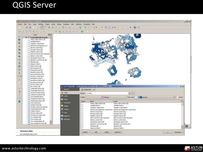Click the select features tool icon
The height and width of the screenshot is (152, 203).
[x=94, y=28]
